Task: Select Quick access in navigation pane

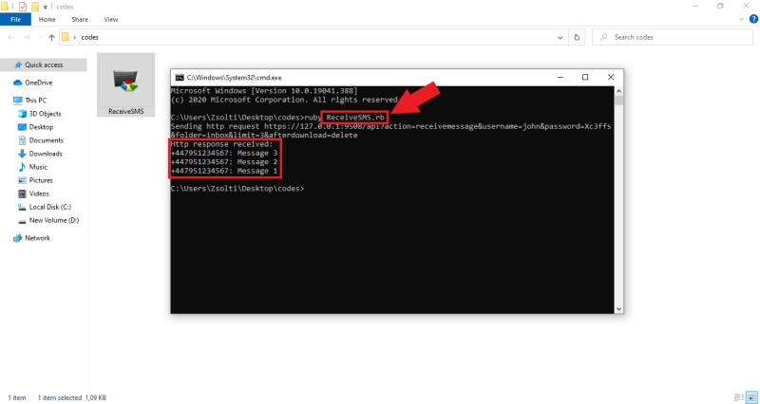Action: pos(43,64)
